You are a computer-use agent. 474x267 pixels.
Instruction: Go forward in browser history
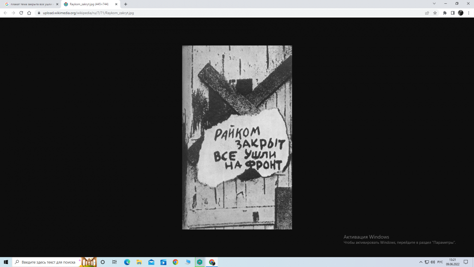[x=13, y=13]
